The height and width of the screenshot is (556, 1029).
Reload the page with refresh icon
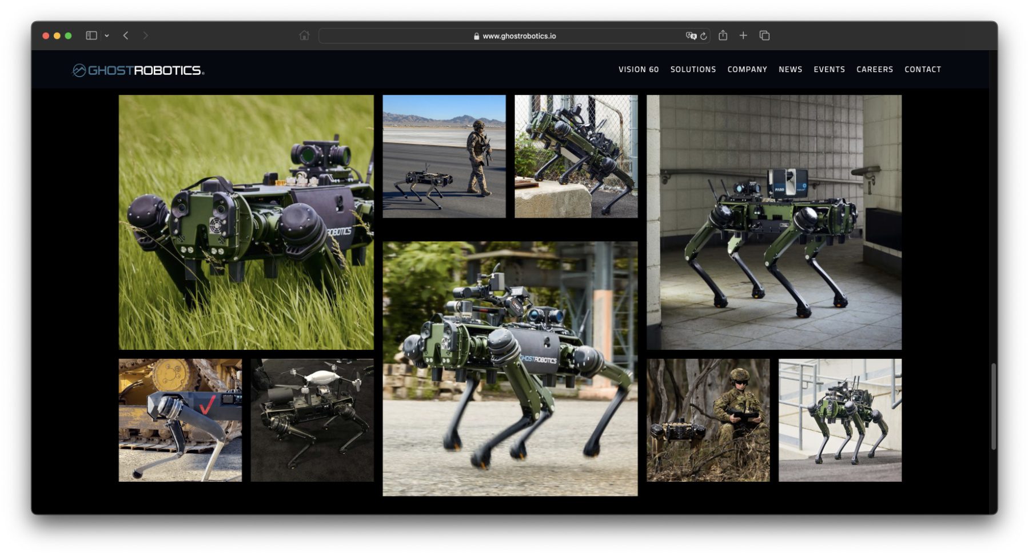tap(704, 36)
